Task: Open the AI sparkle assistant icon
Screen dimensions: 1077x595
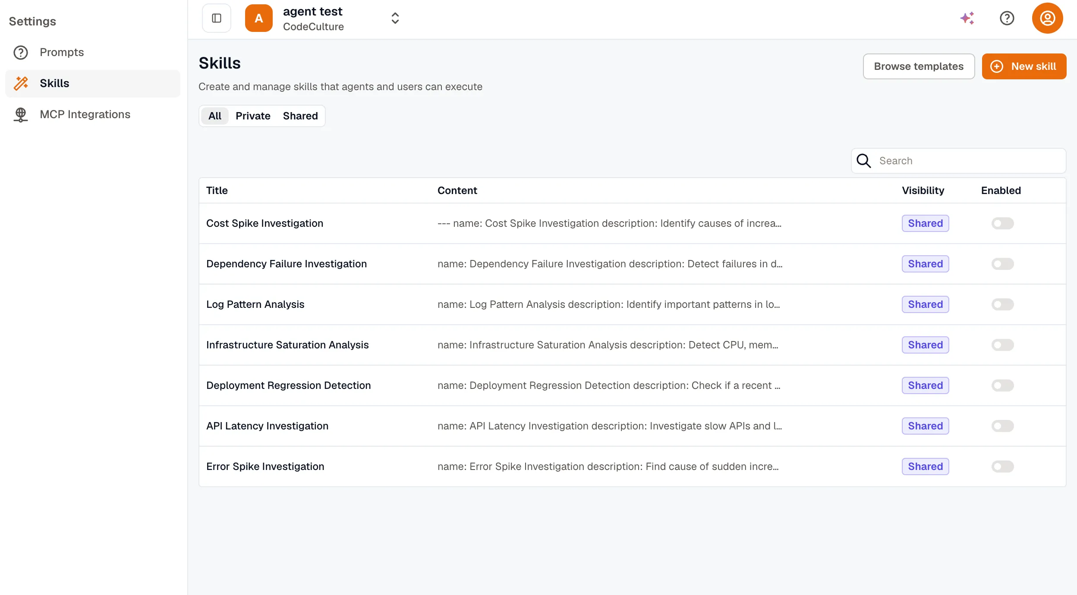Action: (967, 18)
